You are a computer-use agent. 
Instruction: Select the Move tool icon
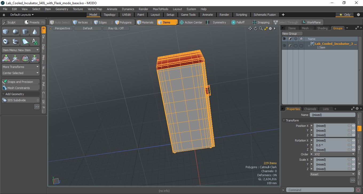[x=15, y=58]
